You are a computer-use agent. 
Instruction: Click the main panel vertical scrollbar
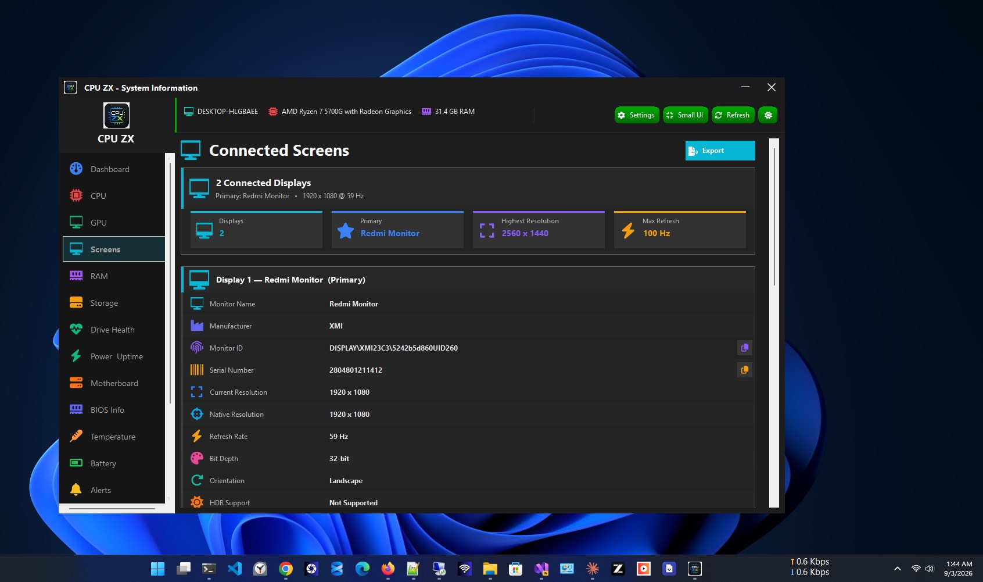pos(774,216)
